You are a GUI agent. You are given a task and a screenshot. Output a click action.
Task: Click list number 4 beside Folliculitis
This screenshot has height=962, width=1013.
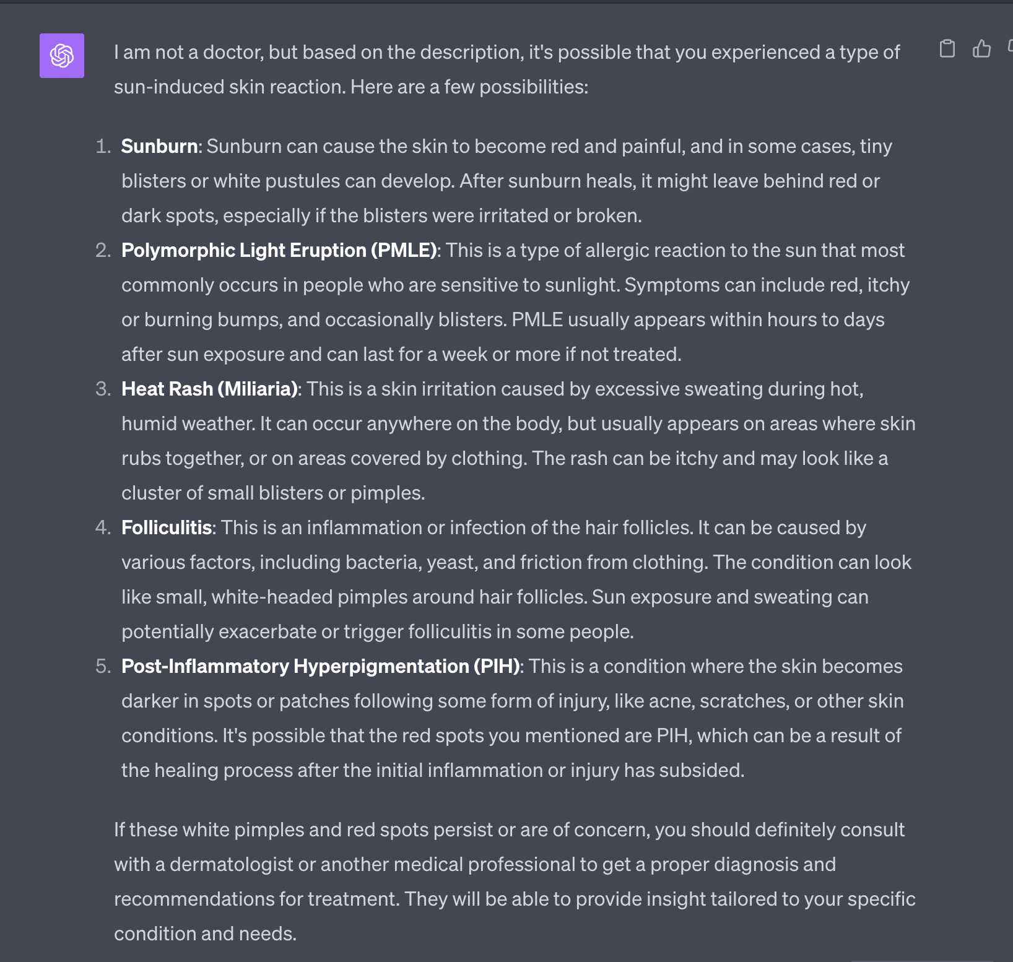coord(103,527)
